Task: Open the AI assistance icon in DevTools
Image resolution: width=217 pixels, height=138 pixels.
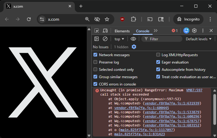Action: click(x=186, y=31)
